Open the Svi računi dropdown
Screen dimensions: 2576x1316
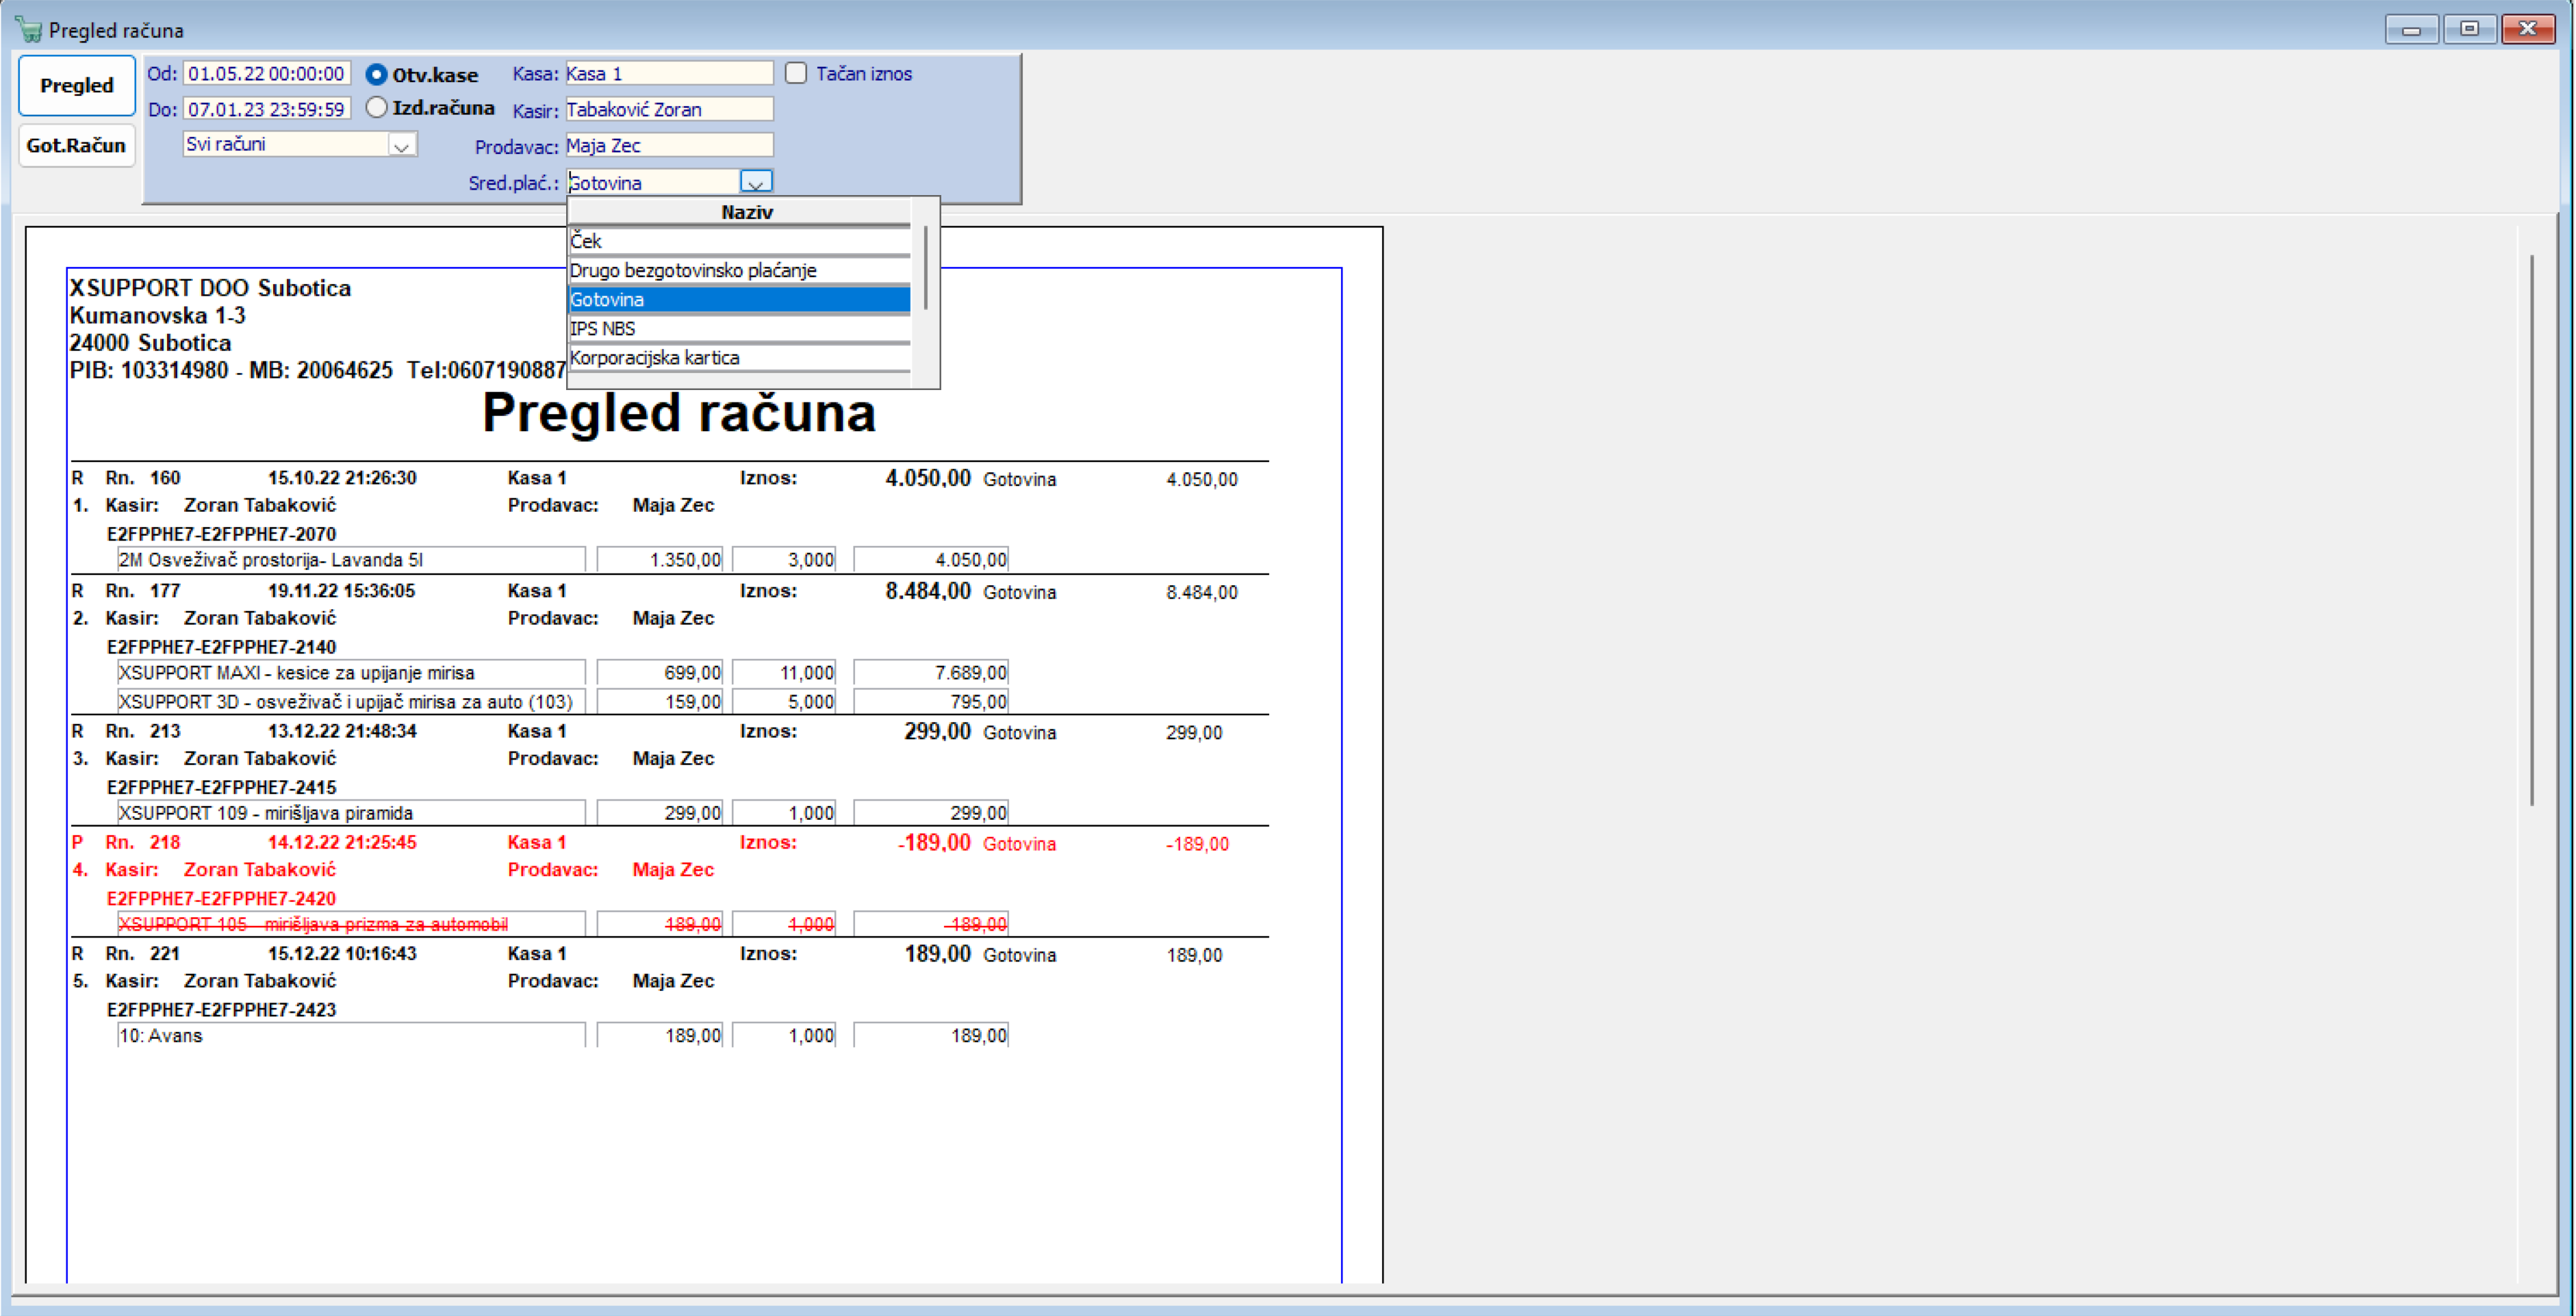401,145
